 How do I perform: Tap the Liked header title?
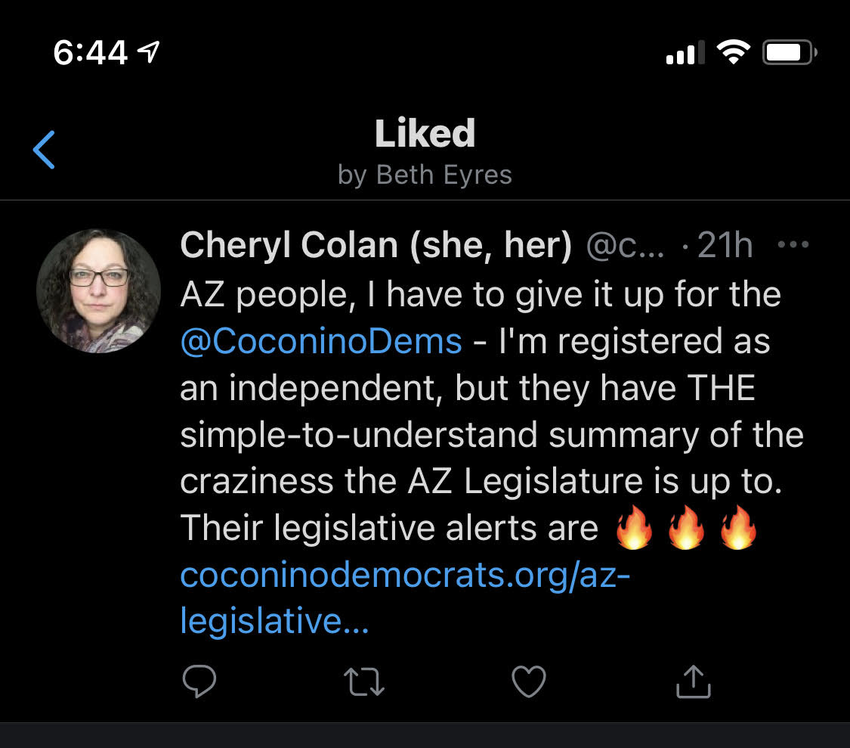click(425, 134)
